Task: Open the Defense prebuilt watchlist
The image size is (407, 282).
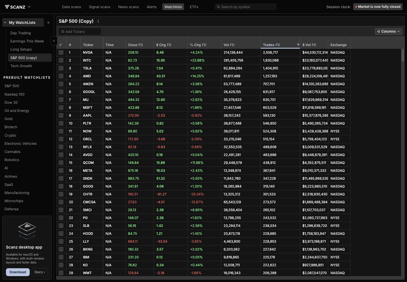Action: pos(12,209)
